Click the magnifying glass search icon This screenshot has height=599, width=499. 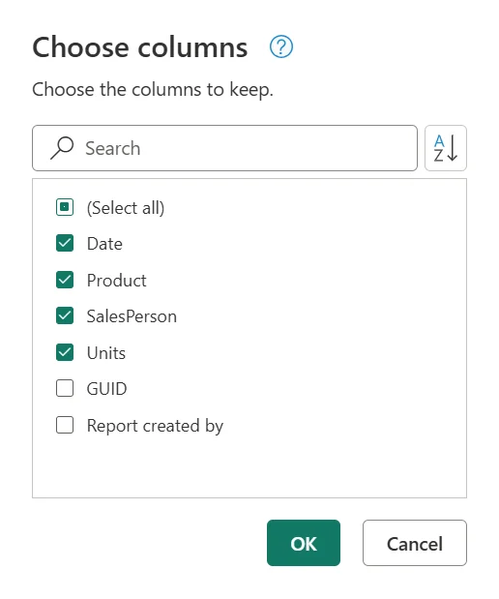[62, 148]
